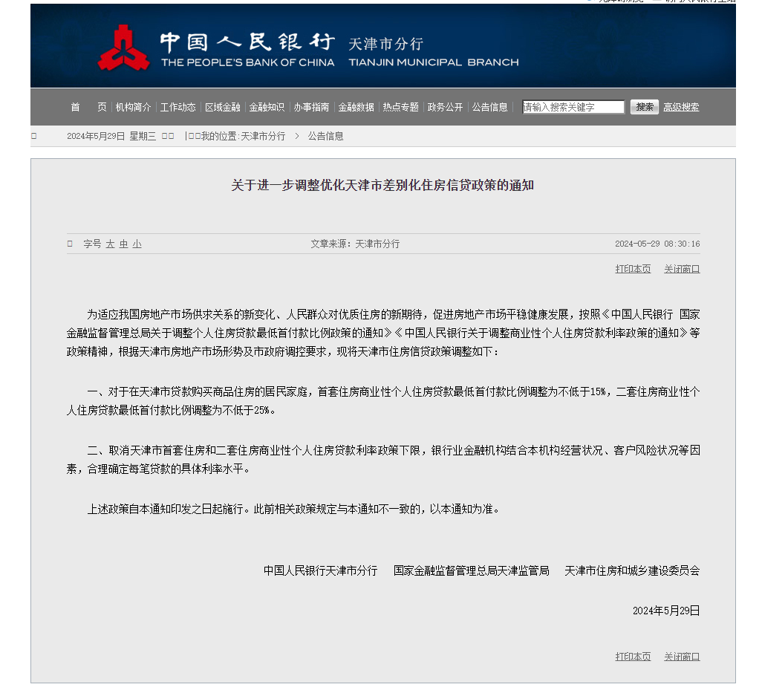This screenshot has height=693, width=762.
Task: Click the TIANJIN MUNICIPAL BRANCH header text
Action: (434, 62)
